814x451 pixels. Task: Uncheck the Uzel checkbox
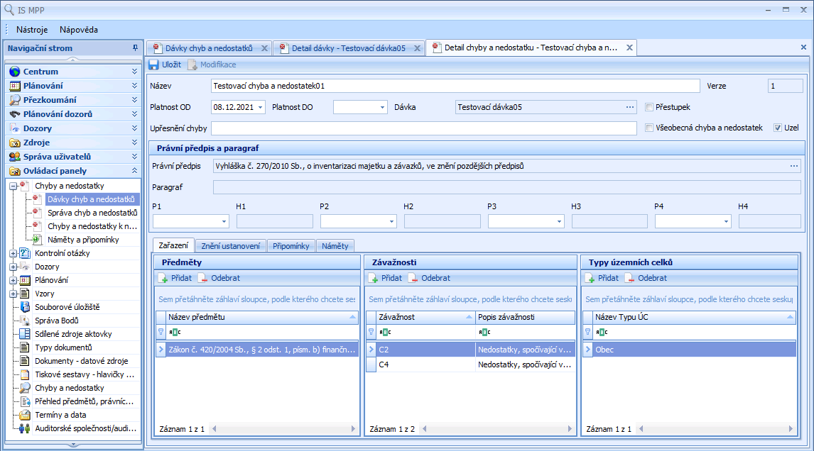point(778,128)
